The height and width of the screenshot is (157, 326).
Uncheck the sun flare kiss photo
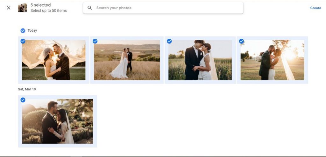[241, 41]
